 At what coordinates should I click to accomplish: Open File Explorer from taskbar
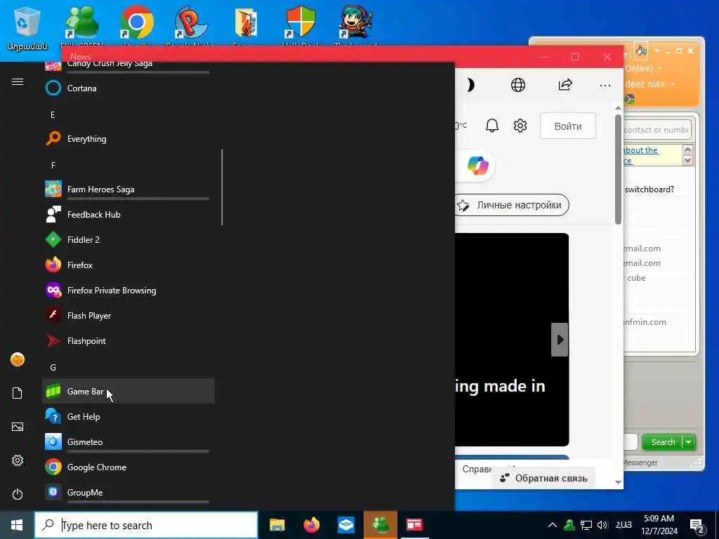[x=277, y=525]
